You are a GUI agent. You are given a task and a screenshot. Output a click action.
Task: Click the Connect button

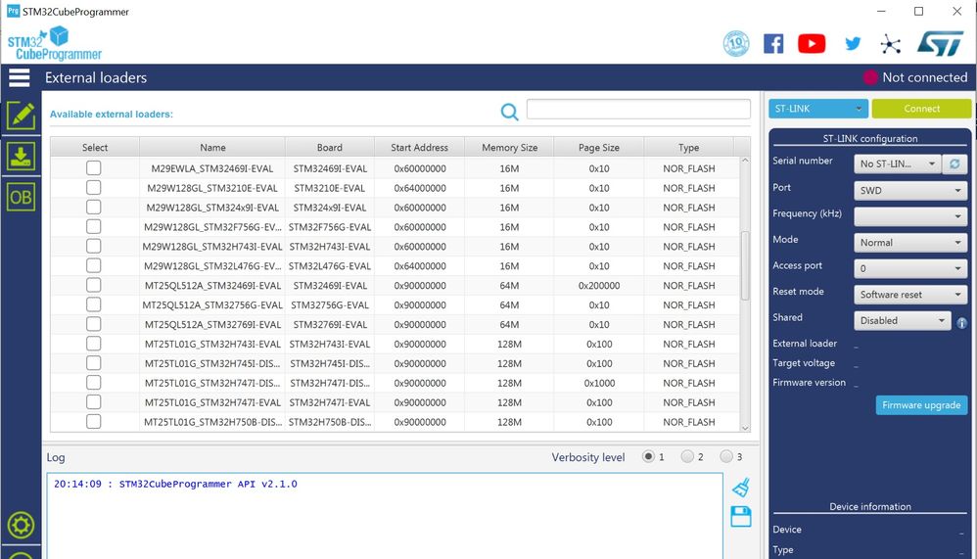(x=921, y=109)
